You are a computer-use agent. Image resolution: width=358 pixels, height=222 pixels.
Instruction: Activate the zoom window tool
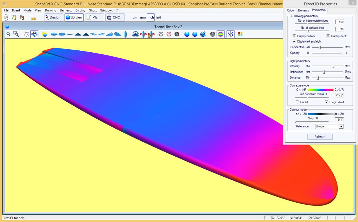(x=16, y=34)
